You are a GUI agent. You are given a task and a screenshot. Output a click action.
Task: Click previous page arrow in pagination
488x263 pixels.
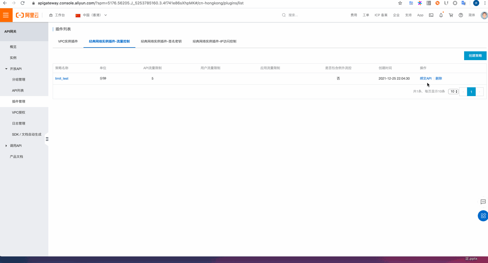[x=463, y=92]
